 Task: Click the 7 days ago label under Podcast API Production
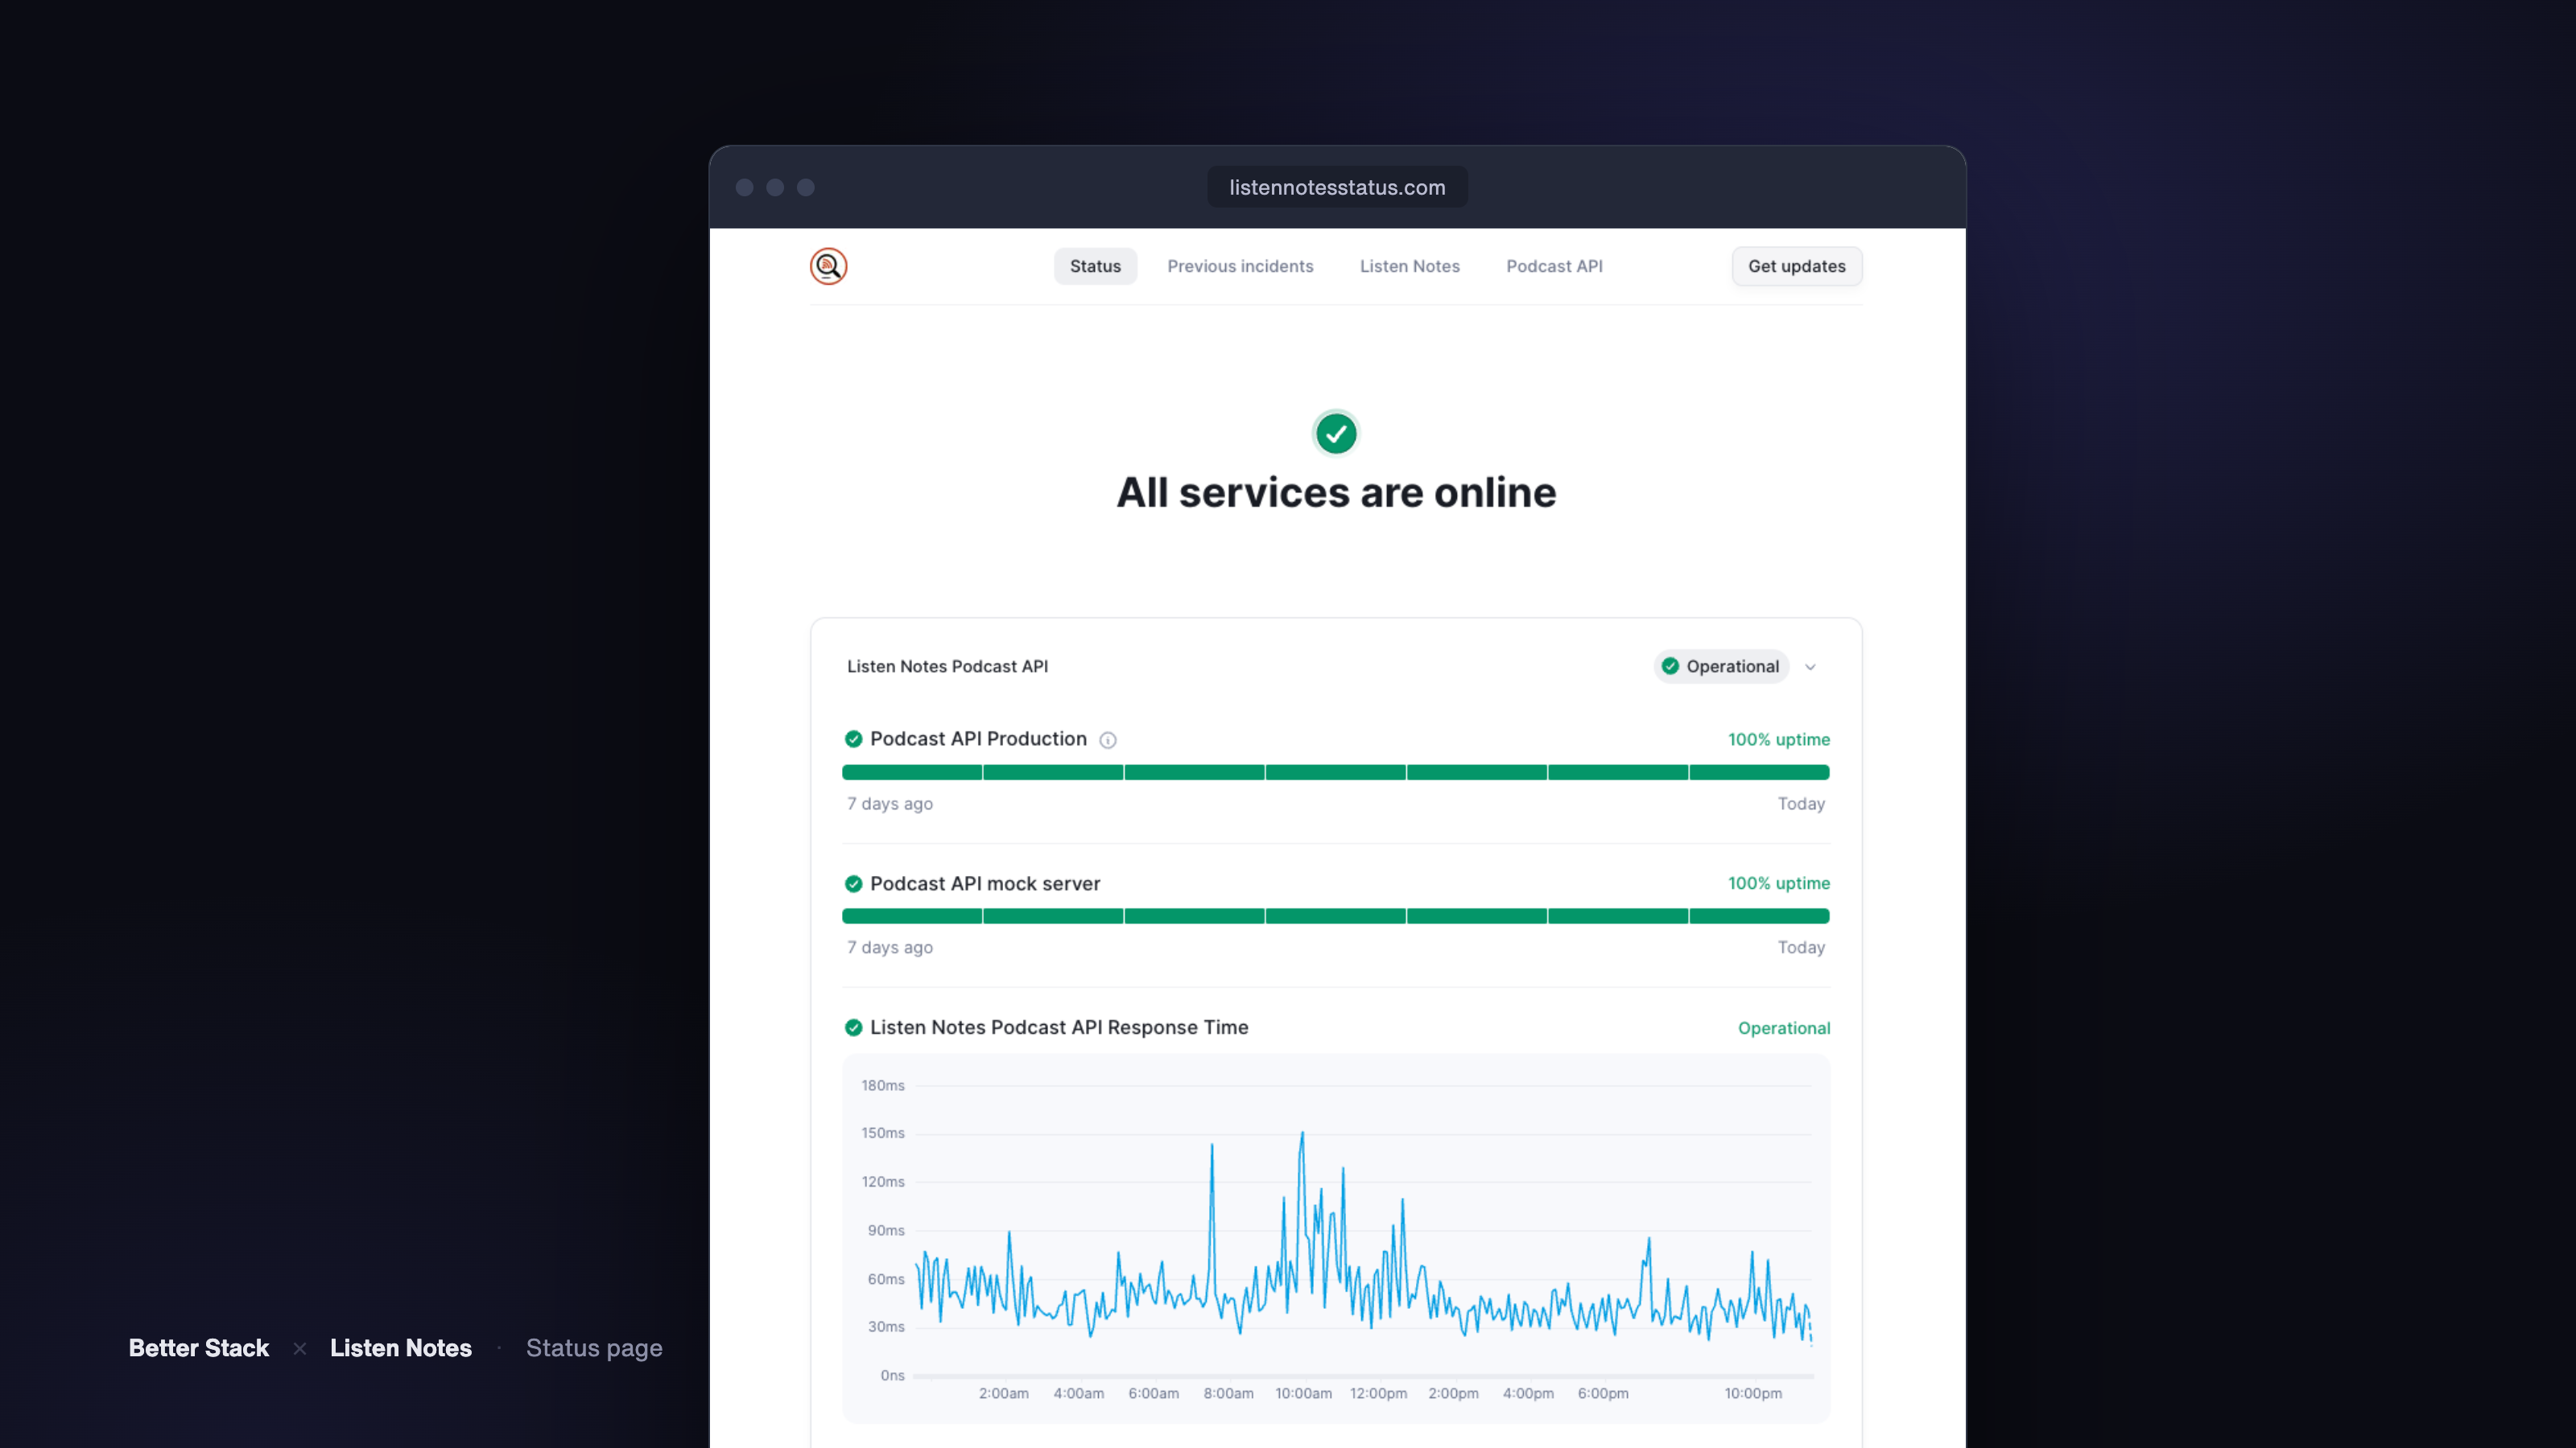pos(890,804)
